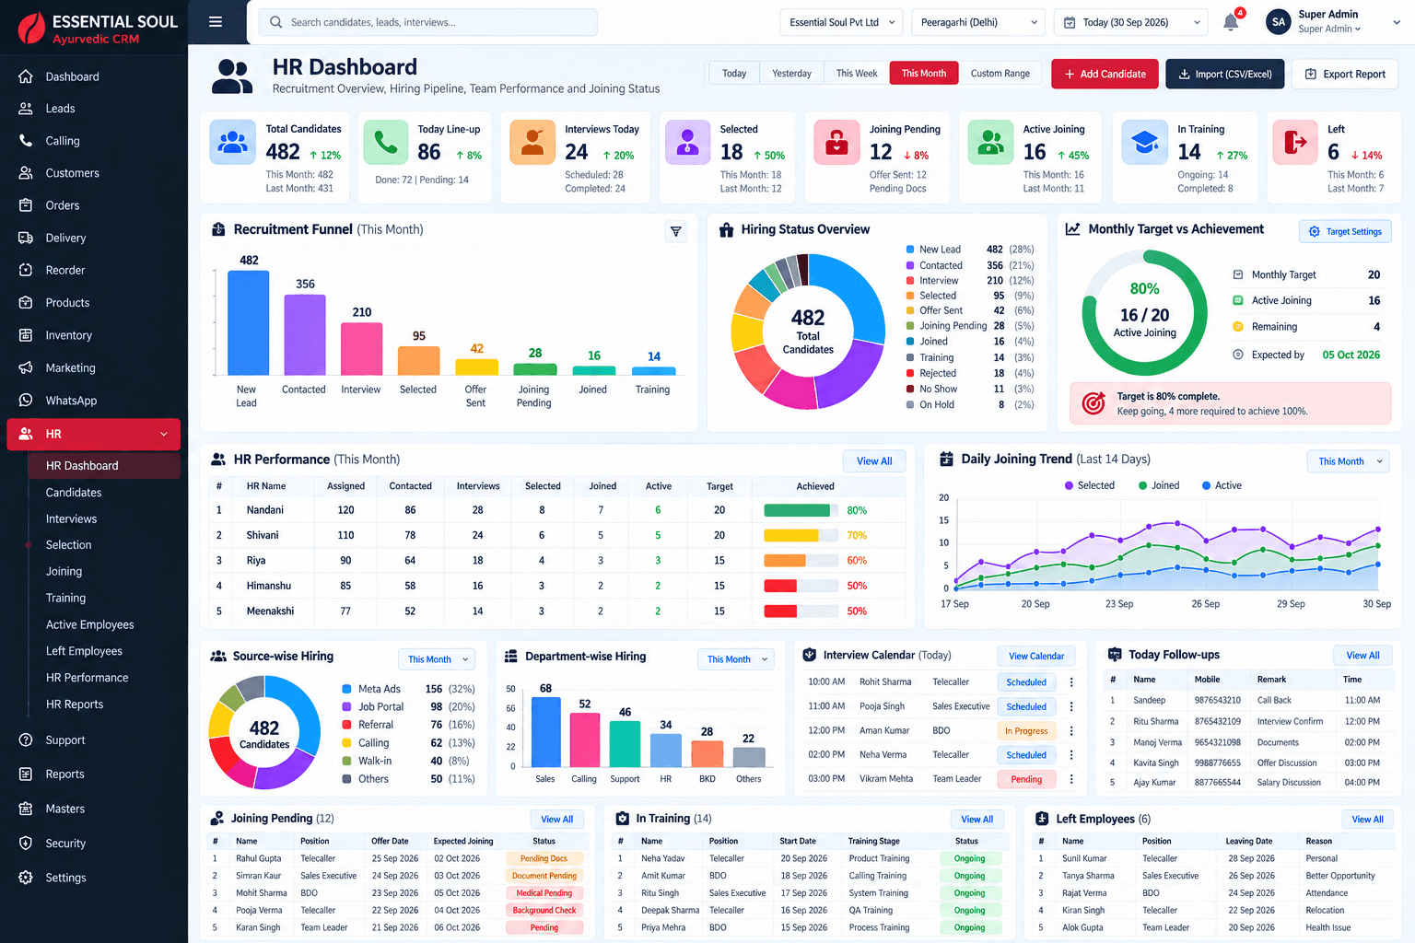This screenshot has width=1415, height=943.
Task: Toggle the hamburger sidebar menu
Action: (x=216, y=22)
